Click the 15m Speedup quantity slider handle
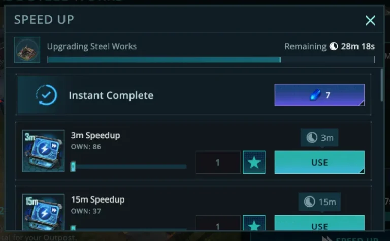 pyautogui.click(x=73, y=228)
